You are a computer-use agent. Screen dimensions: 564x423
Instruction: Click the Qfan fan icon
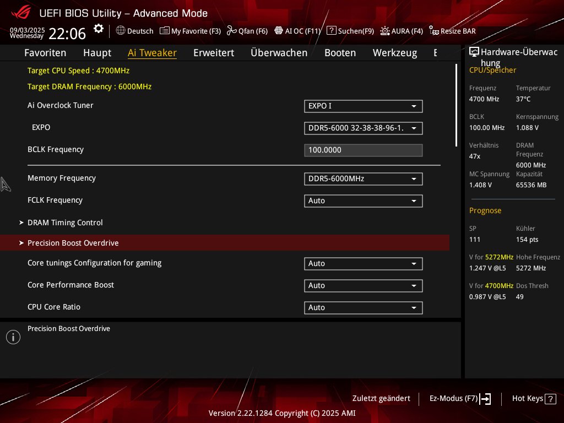click(232, 31)
